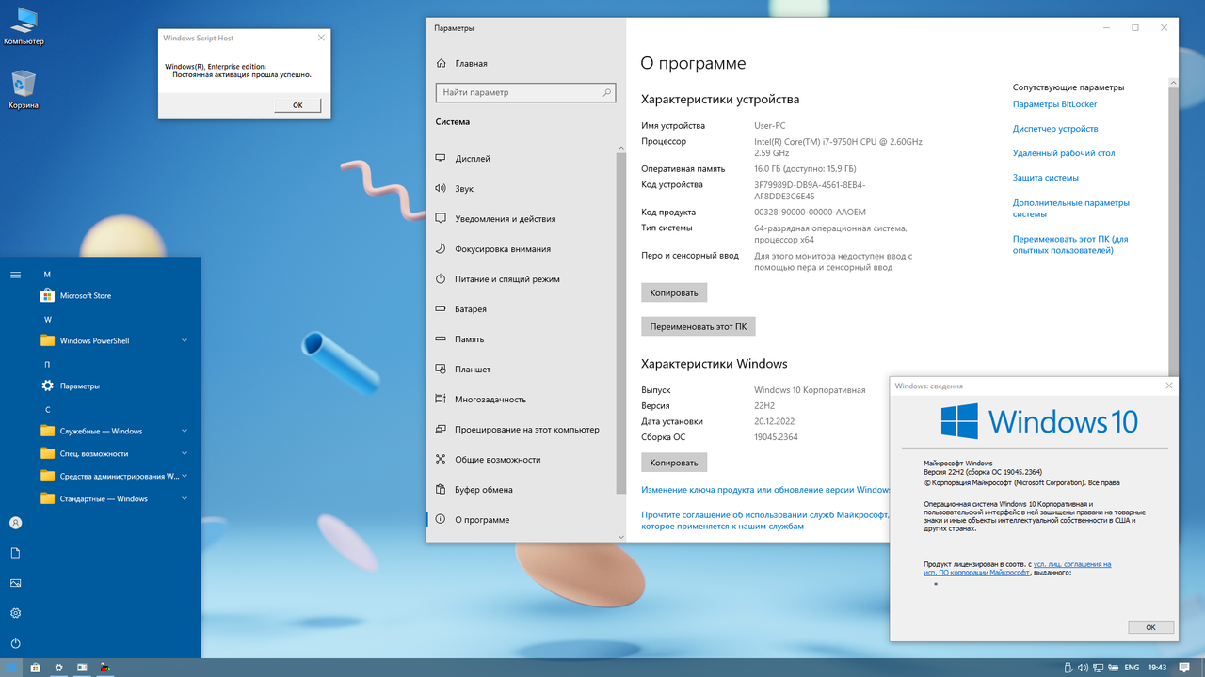Open Параметры BitLocker link
The height and width of the screenshot is (677, 1205).
point(1054,104)
